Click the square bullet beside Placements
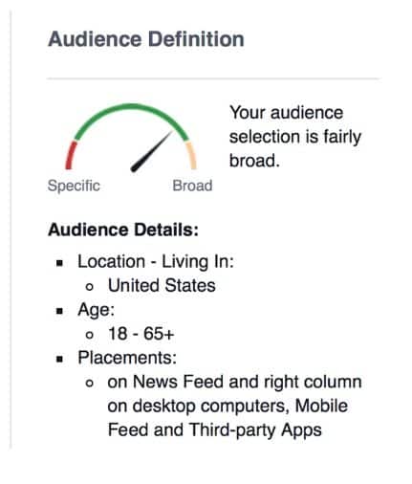412x484 pixels. click(59, 359)
